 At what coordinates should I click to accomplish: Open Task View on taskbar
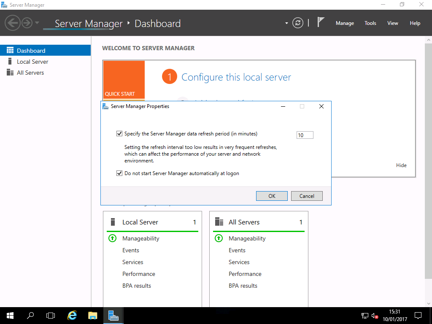(51, 316)
